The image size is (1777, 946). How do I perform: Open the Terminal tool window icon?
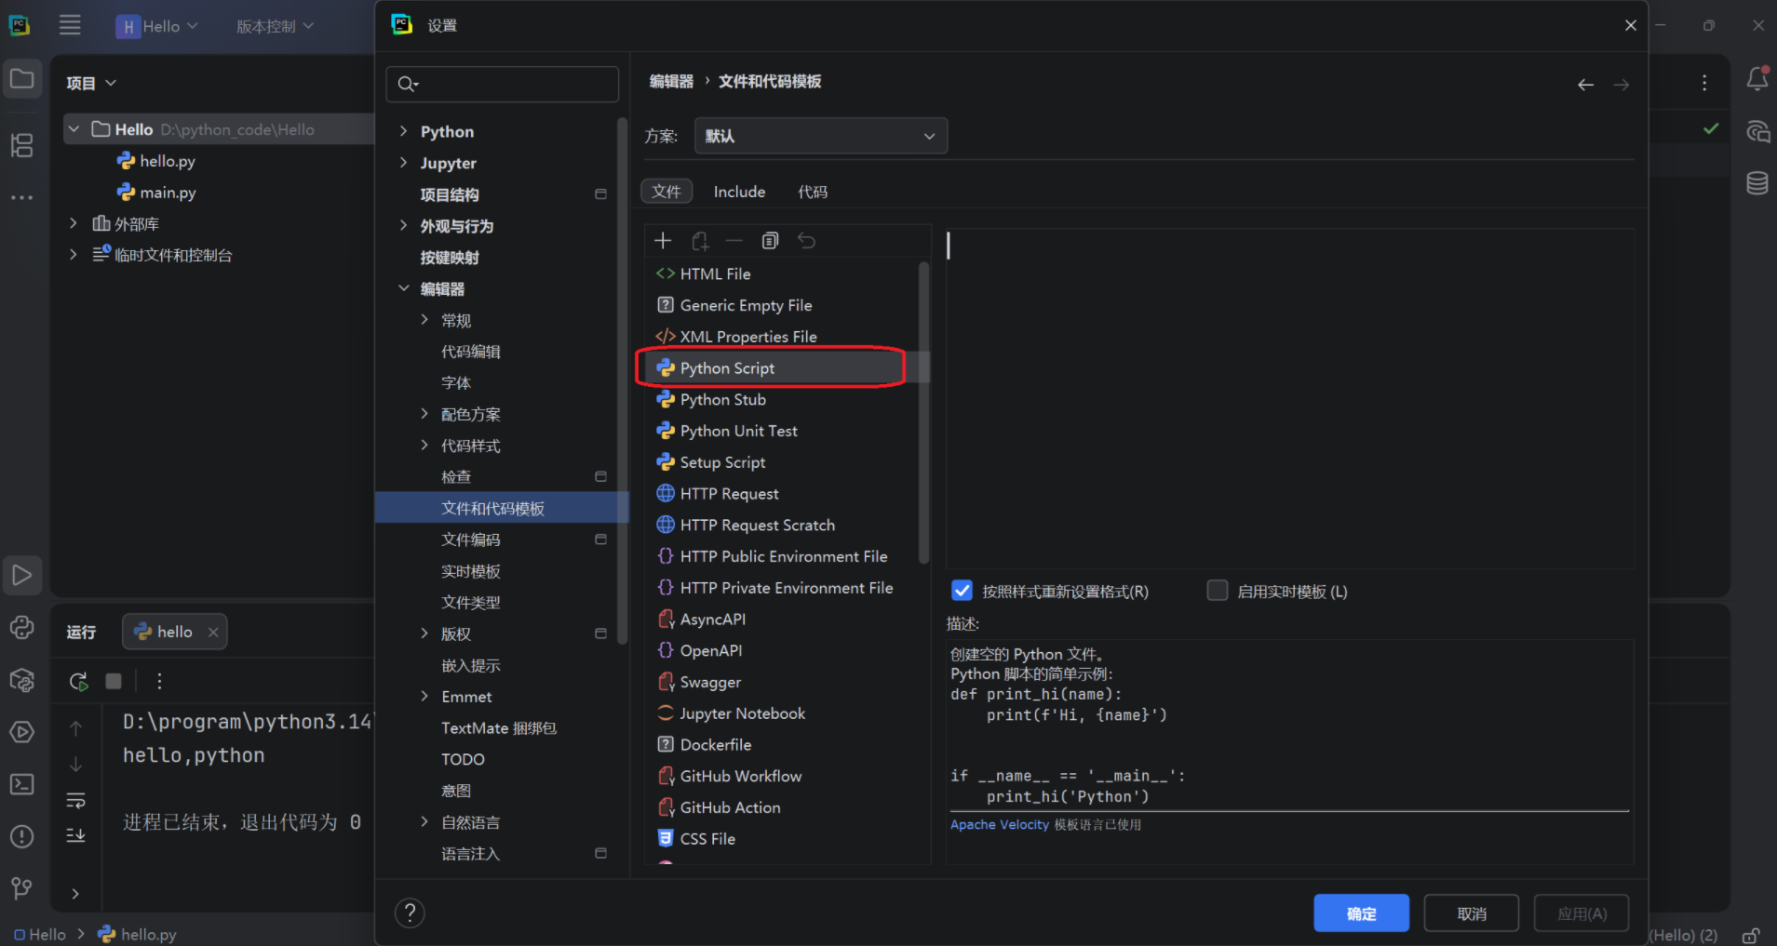21,784
